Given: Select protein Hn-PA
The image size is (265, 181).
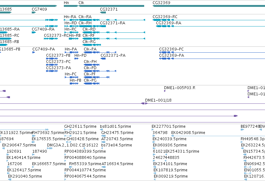Looking at the screenshot, I should coord(71,49).
